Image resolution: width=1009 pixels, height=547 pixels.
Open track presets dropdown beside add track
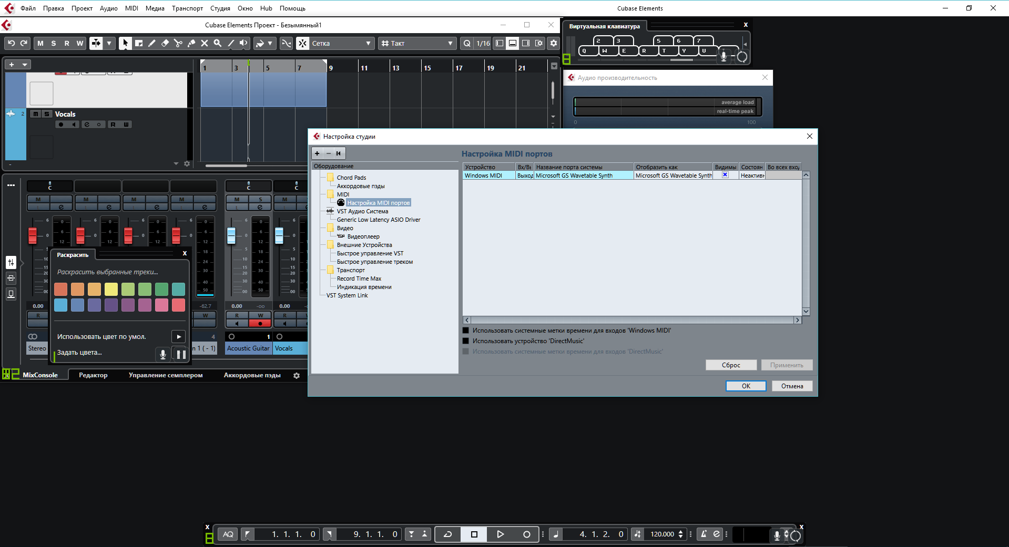(x=25, y=65)
